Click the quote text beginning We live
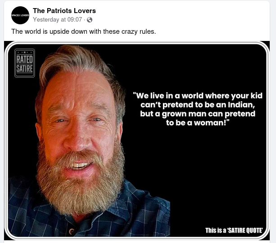The height and width of the screenshot is (243, 276). pos(198,109)
